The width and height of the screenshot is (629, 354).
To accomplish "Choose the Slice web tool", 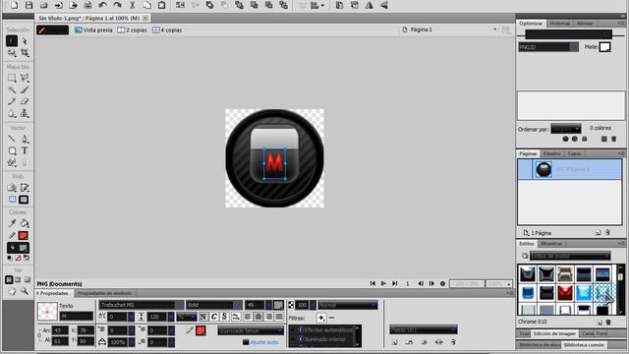I will [x=25, y=188].
